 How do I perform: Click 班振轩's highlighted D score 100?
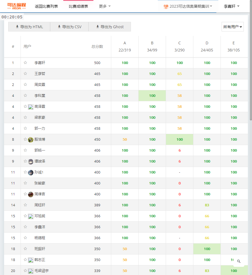click(x=207, y=249)
